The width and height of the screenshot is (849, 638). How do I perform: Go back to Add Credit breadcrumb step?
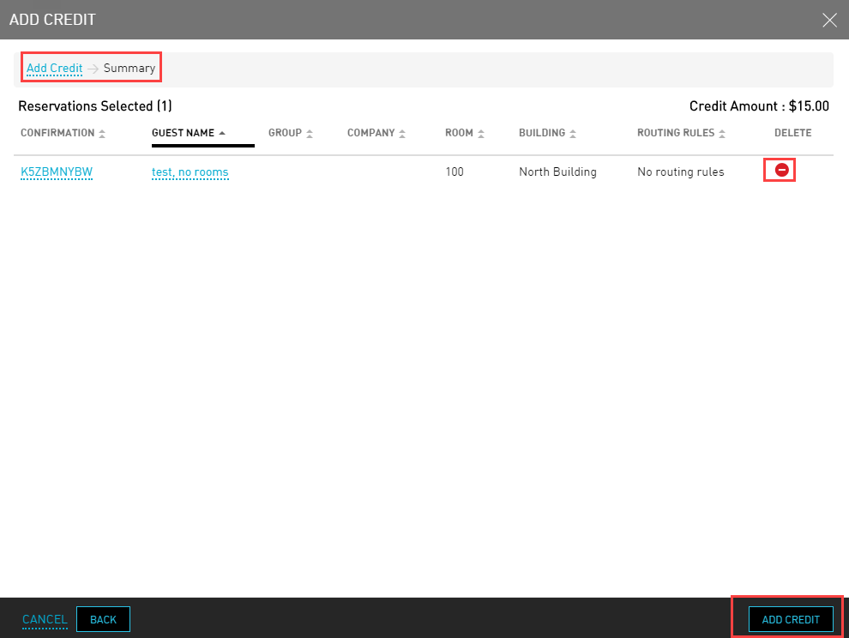tap(54, 68)
